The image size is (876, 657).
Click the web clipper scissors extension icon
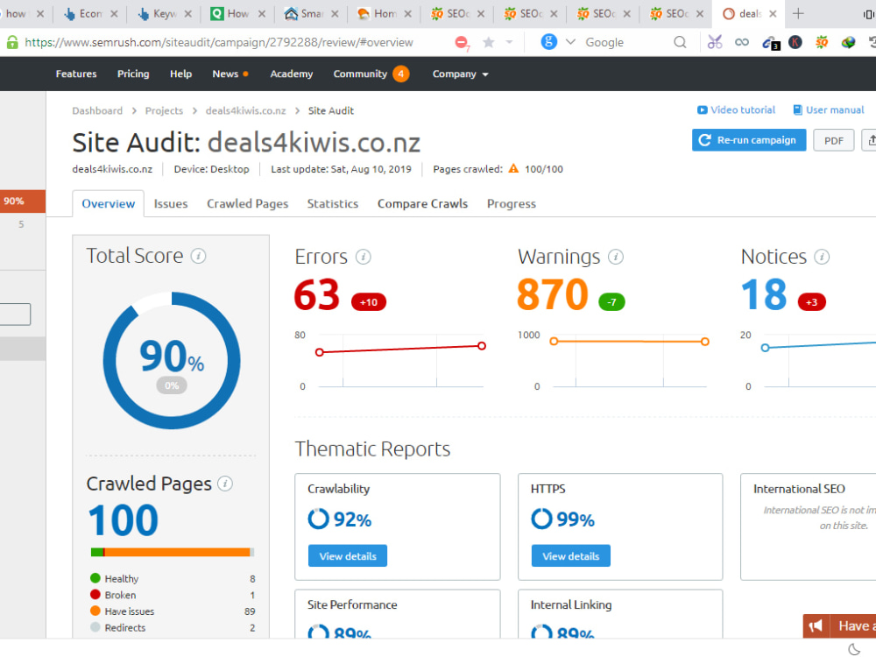coord(715,41)
